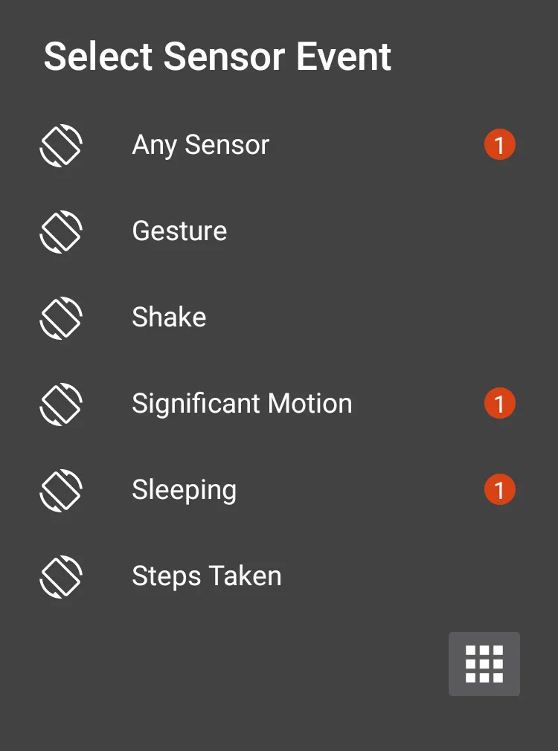Click the icon beside Steps Taken

pyautogui.click(x=61, y=576)
